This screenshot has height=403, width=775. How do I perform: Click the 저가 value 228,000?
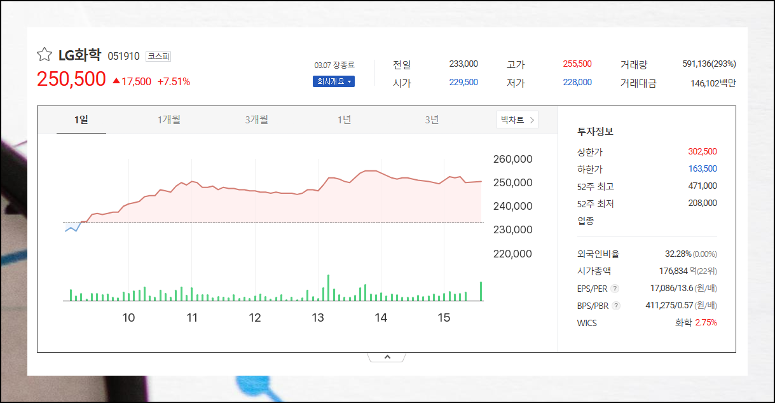point(577,82)
